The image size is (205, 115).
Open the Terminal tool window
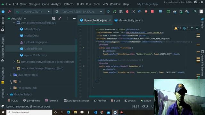click(52, 101)
